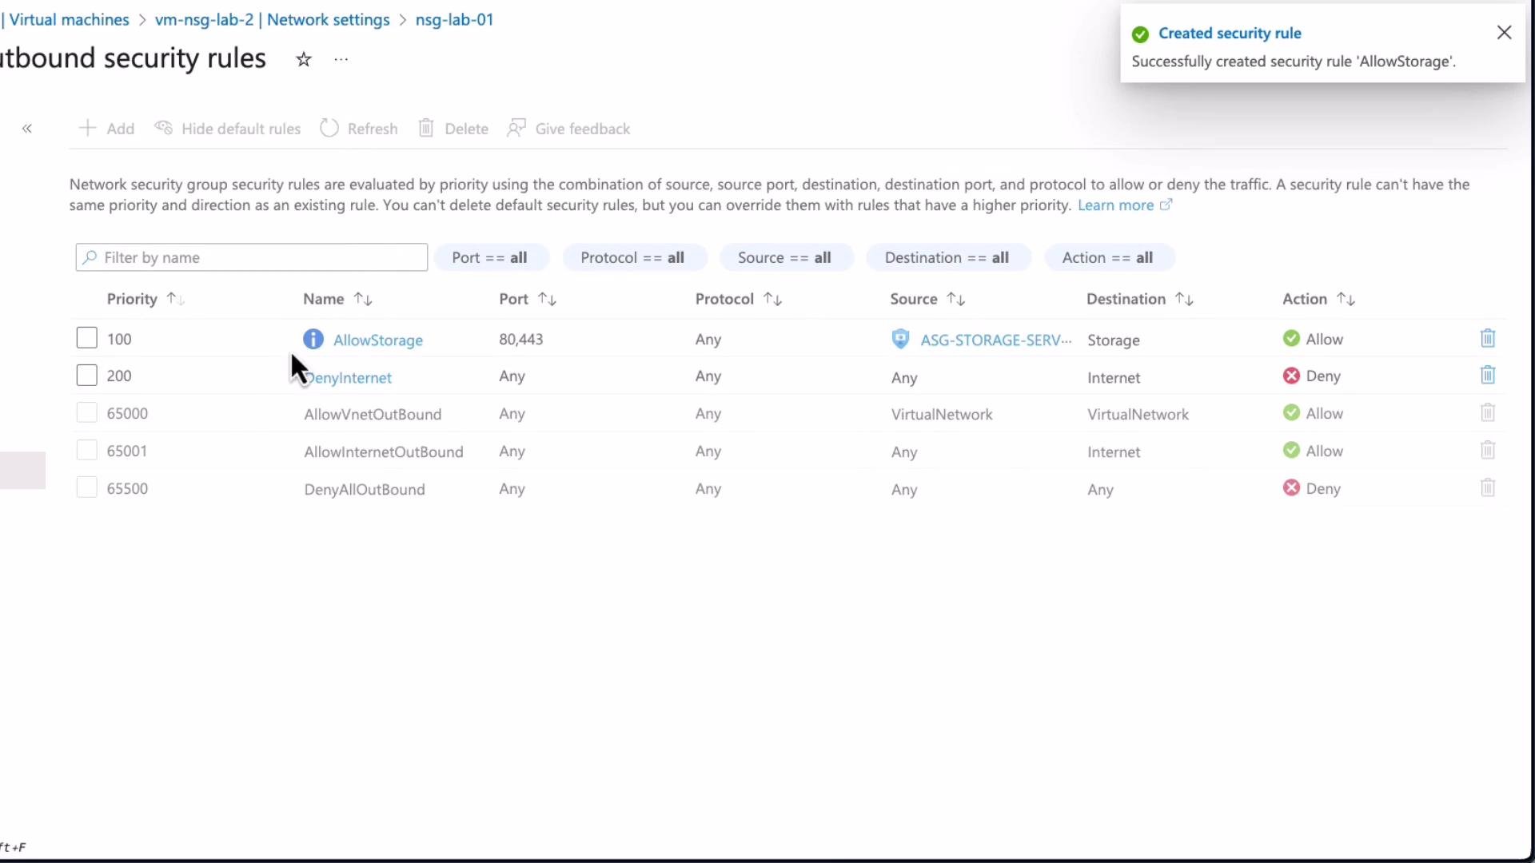Open the more options ellipsis menu
The width and height of the screenshot is (1535, 863).
click(x=341, y=59)
